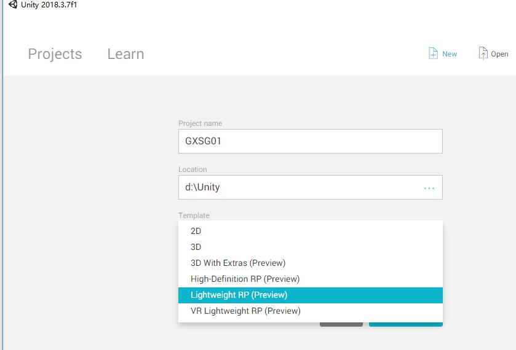The image size is (516, 350).
Task: Select the 3D template option
Action: click(311, 247)
